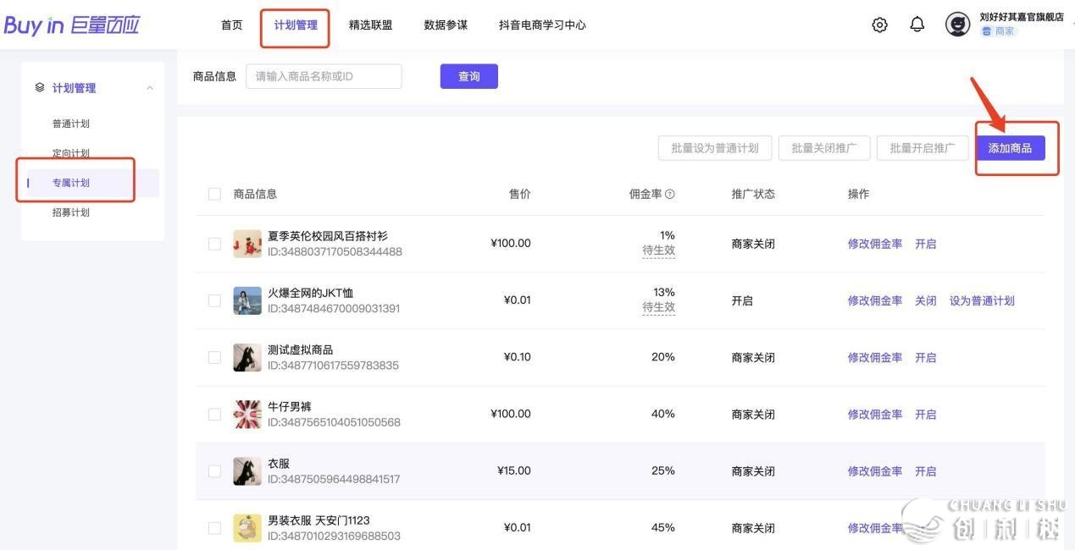Click the 佣金率 help question icon
Viewport: 1075px width, 550px height.
[670, 195]
